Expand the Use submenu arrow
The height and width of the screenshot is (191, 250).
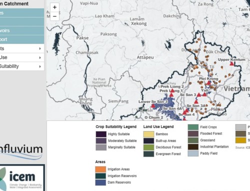click(x=40, y=57)
